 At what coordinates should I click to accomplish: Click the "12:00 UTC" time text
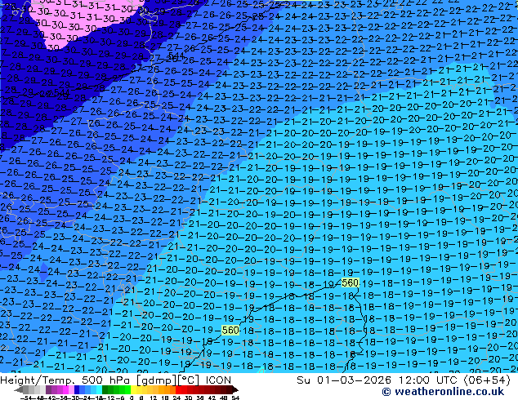(429, 380)
